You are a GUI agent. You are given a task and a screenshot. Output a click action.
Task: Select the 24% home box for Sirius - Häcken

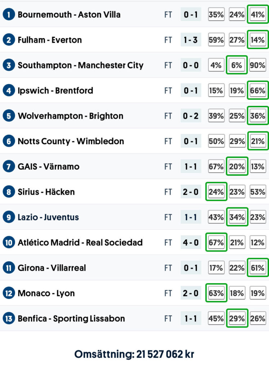click(x=216, y=192)
